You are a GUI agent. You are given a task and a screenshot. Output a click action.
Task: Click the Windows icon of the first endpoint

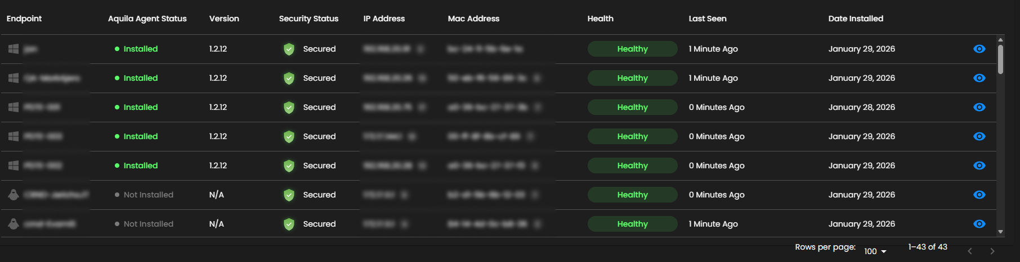(x=14, y=49)
